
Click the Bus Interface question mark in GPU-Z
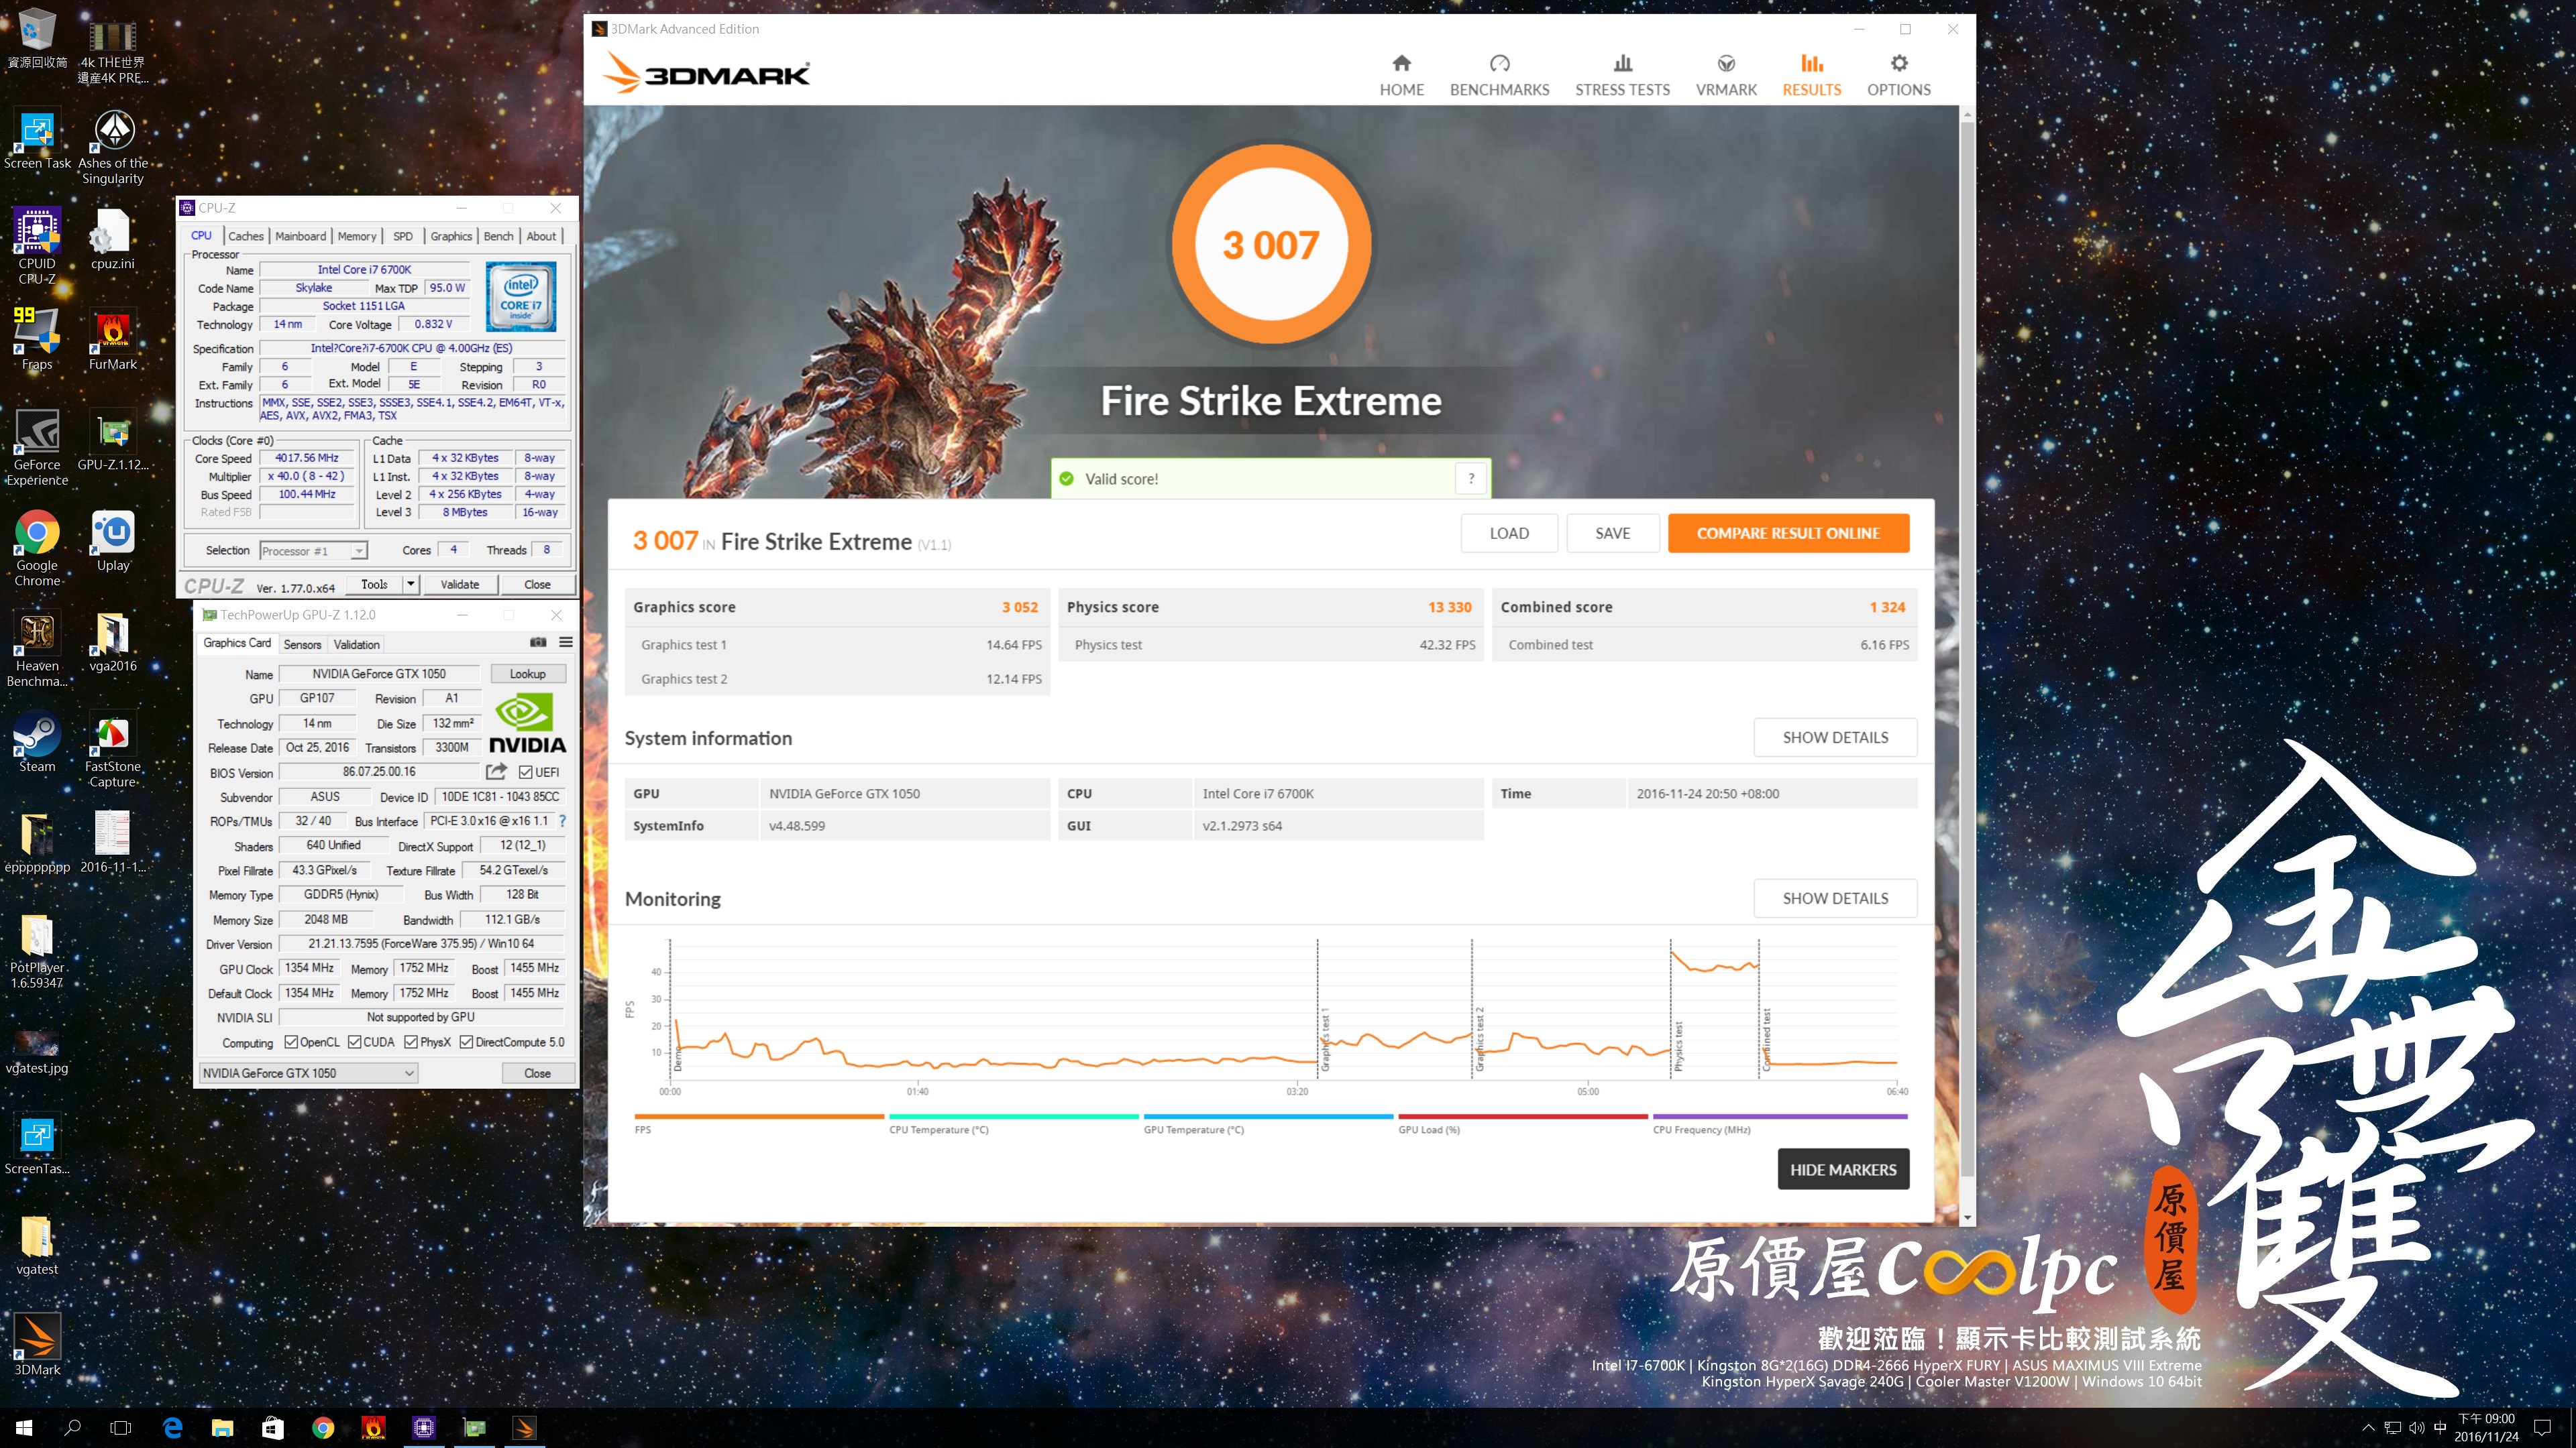pos(562,821)
